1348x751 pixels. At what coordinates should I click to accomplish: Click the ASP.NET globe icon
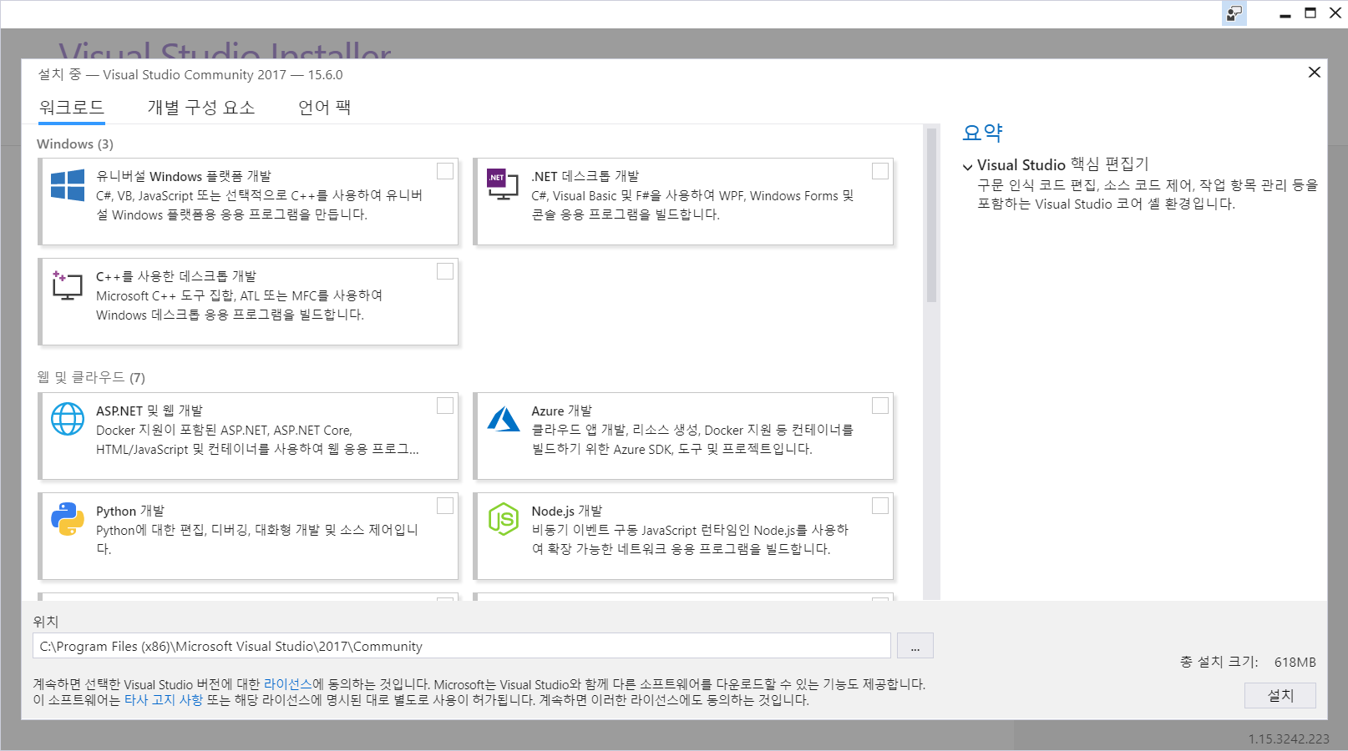click(68, 419)
